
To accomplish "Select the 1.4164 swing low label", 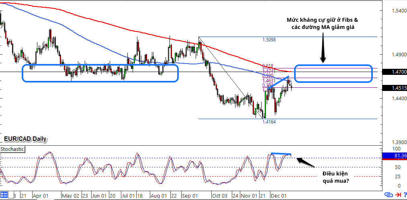I will (269, 122).
